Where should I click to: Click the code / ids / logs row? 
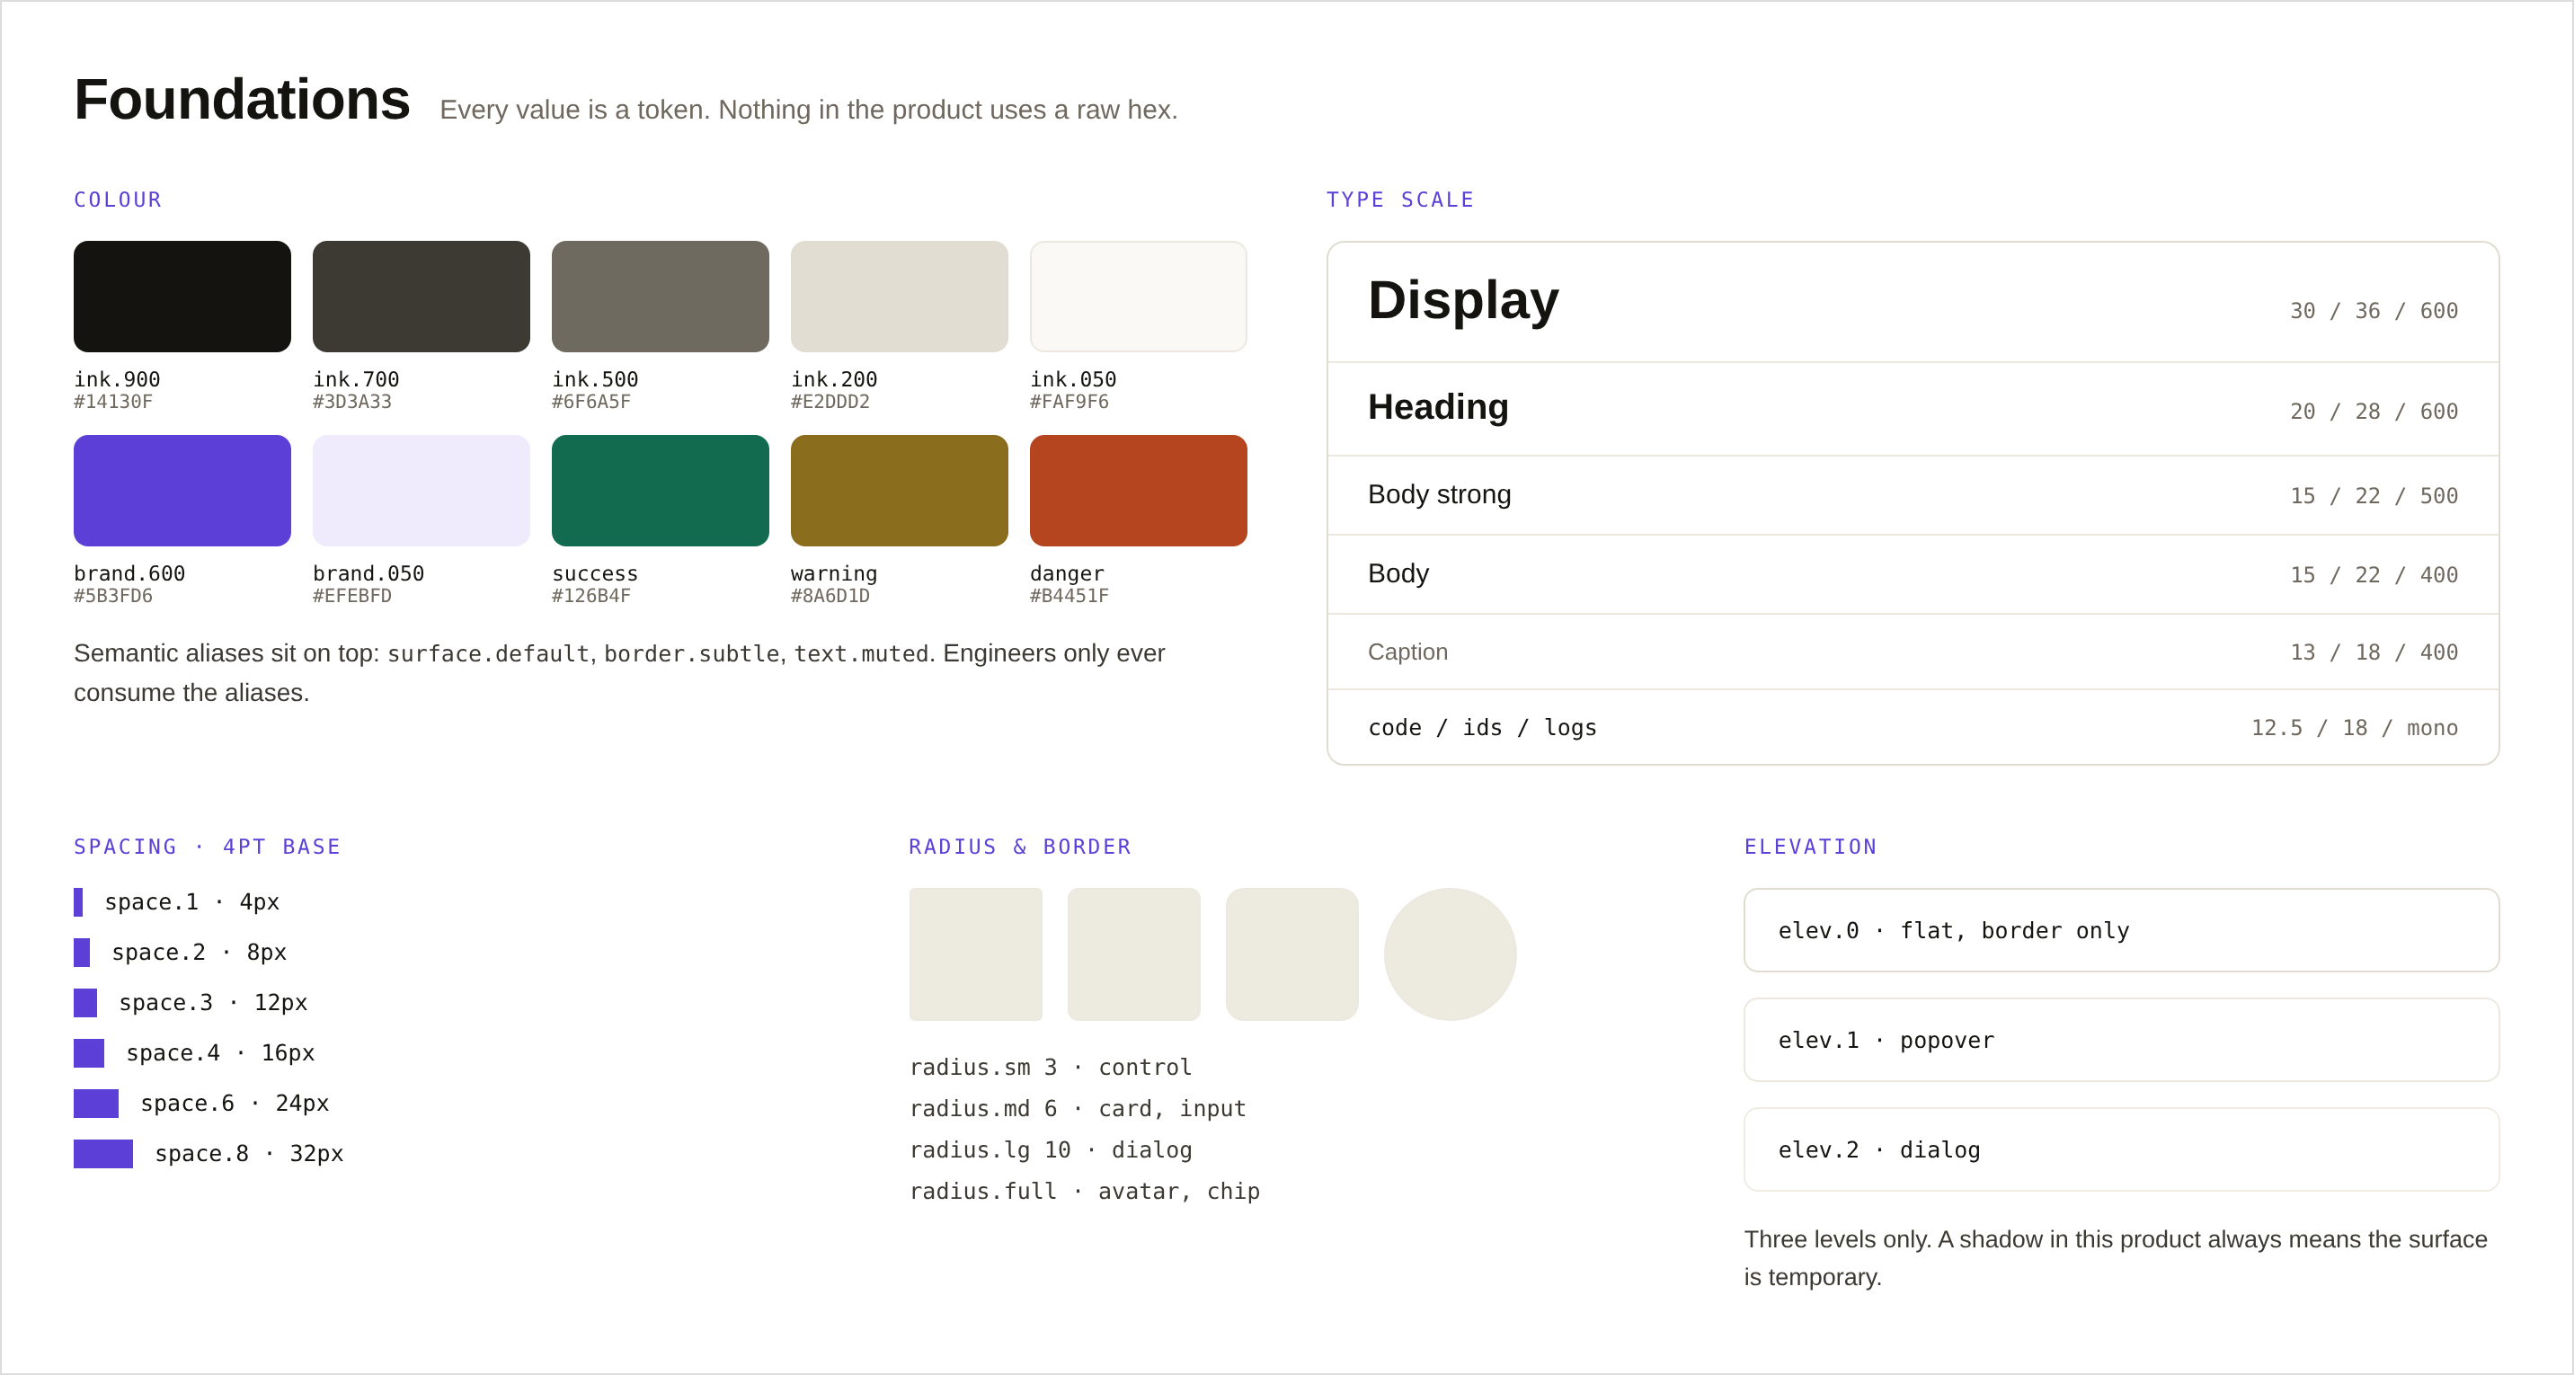pos(1913,727)
